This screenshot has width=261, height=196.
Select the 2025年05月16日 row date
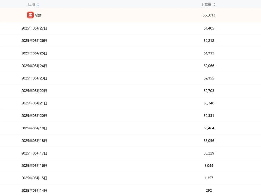coord(34,166)
